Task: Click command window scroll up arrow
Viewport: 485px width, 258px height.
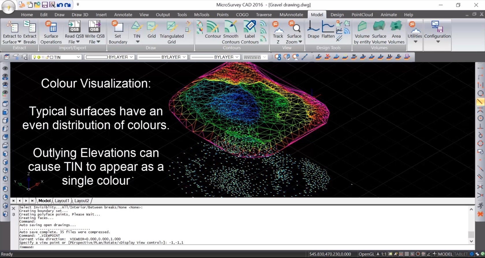Action: coord(471,209)
